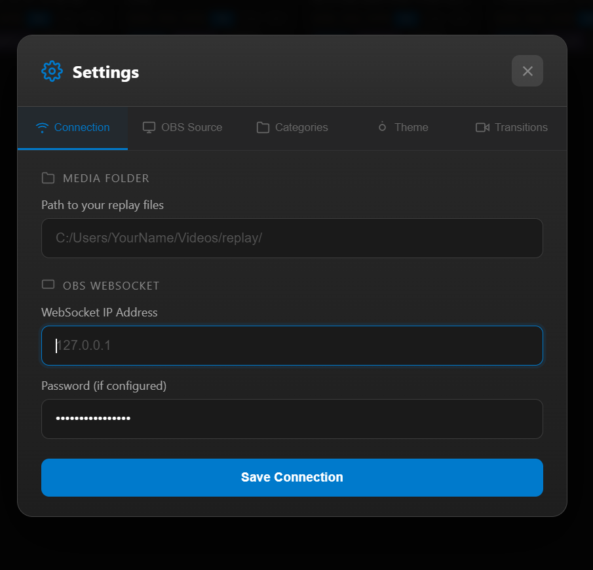Click the Media Folder section icon
This screenshot has width=593, height=570.
pos(48,178)
